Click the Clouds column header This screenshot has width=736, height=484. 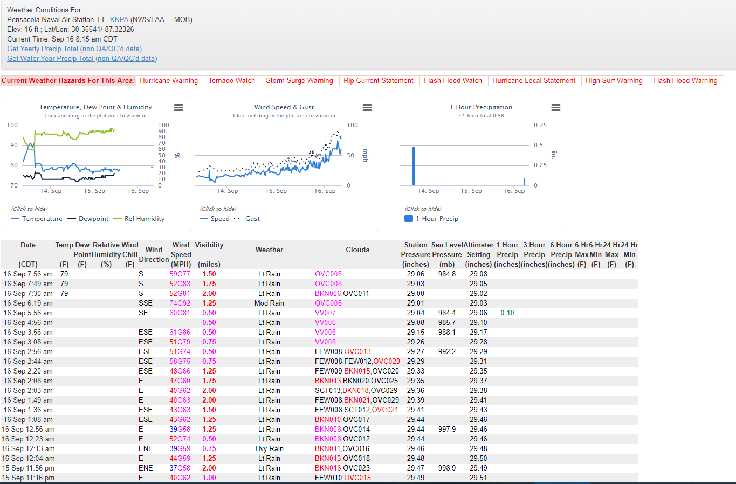(x=357, y=250)
